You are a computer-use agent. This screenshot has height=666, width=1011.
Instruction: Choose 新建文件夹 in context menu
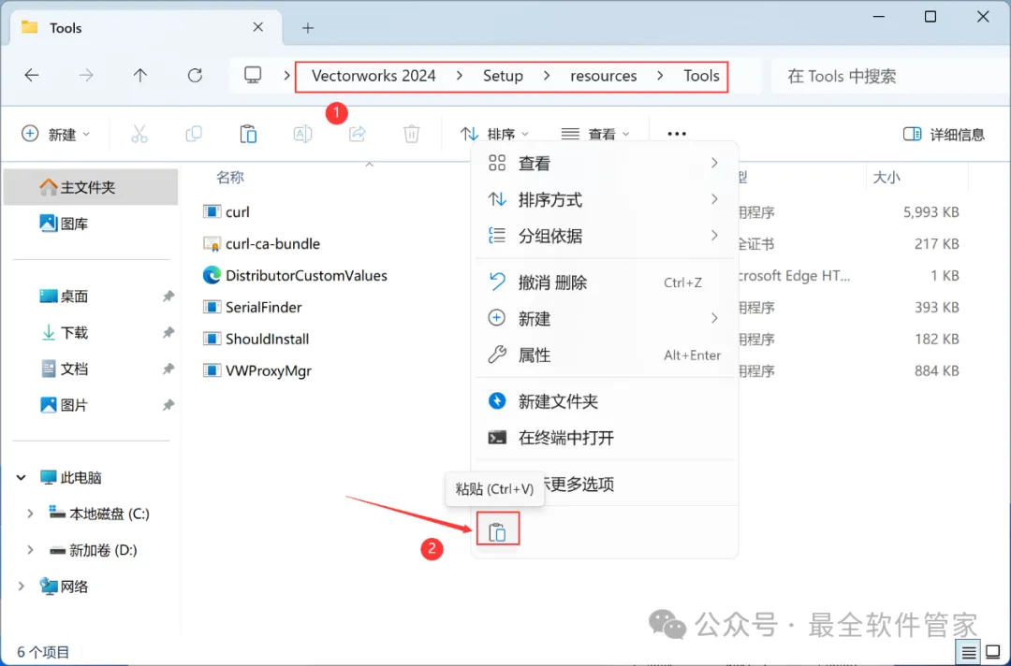[605, 401]
